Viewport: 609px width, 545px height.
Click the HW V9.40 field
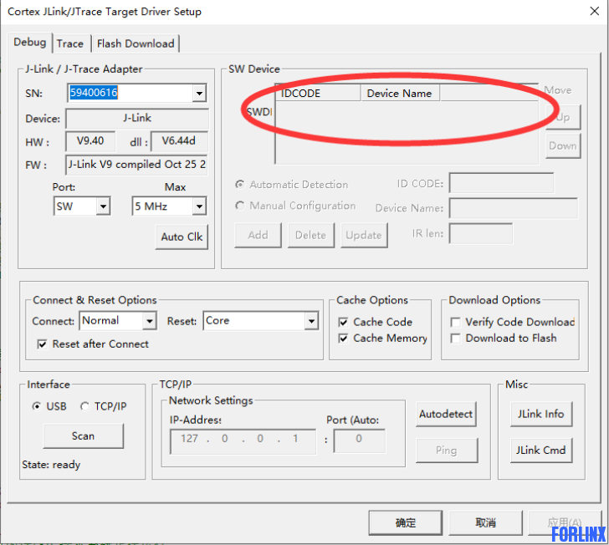(x=90, y=141)
